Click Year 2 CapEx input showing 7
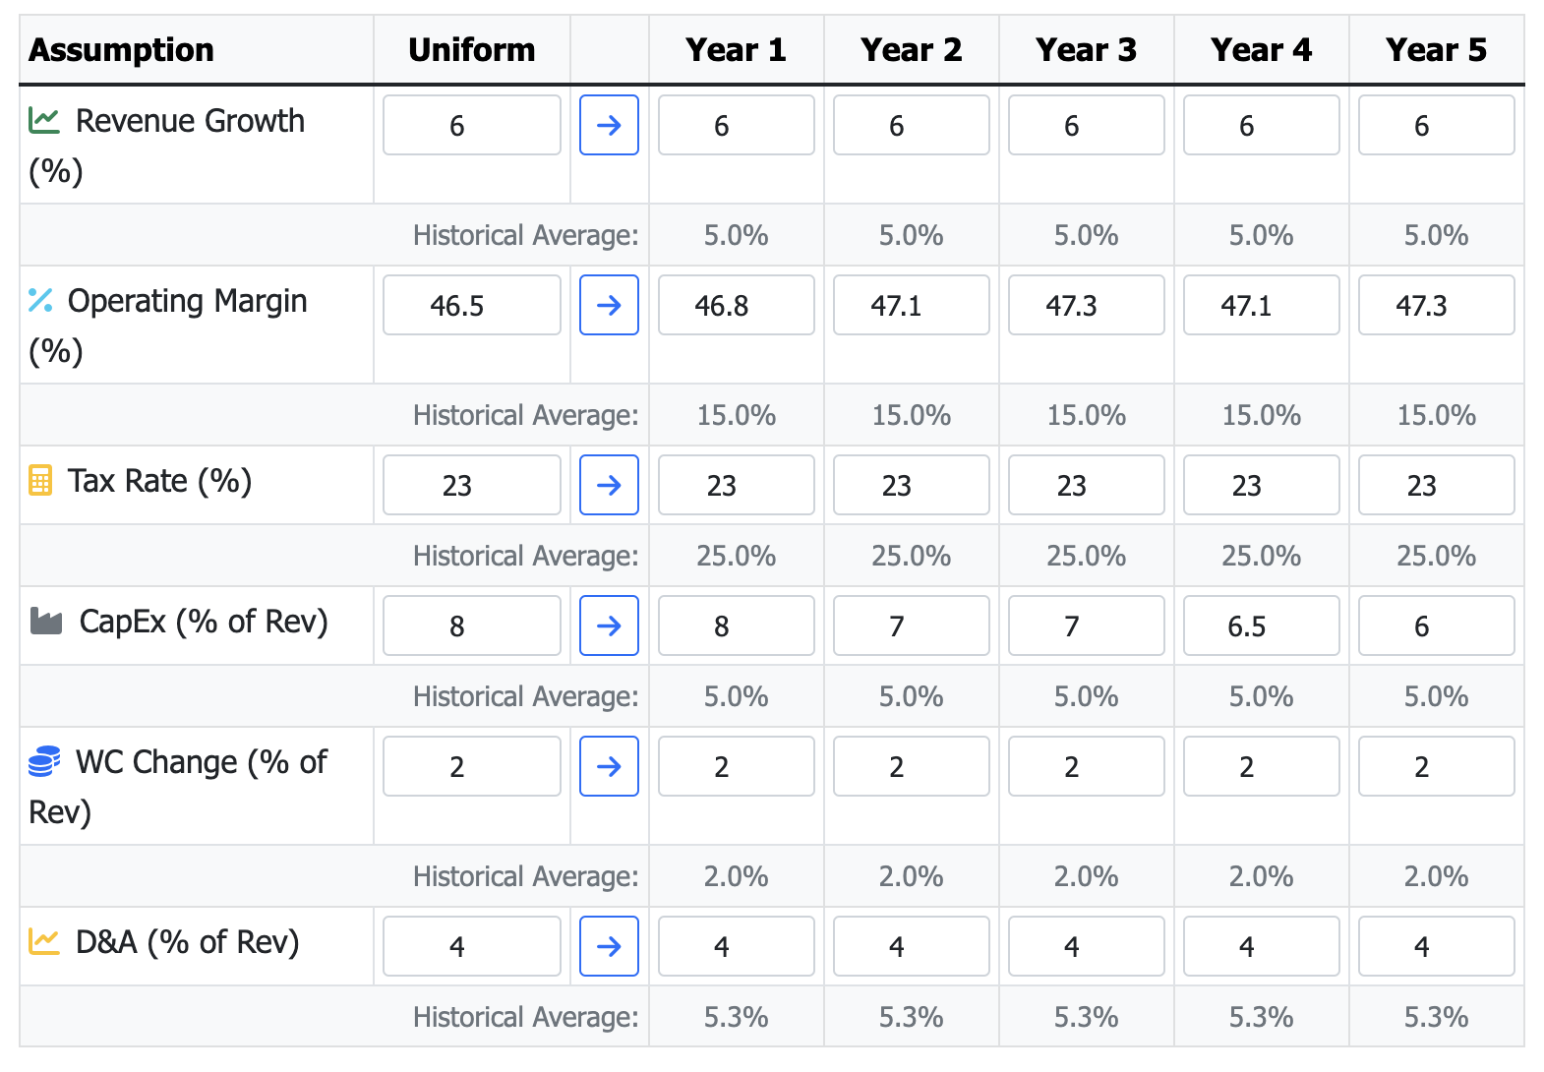 912,625
